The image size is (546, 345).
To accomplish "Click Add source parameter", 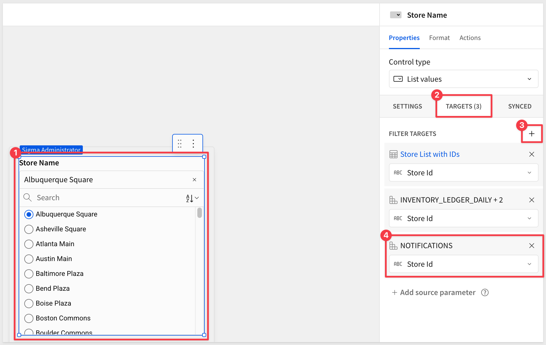I will tap(433, 292).
